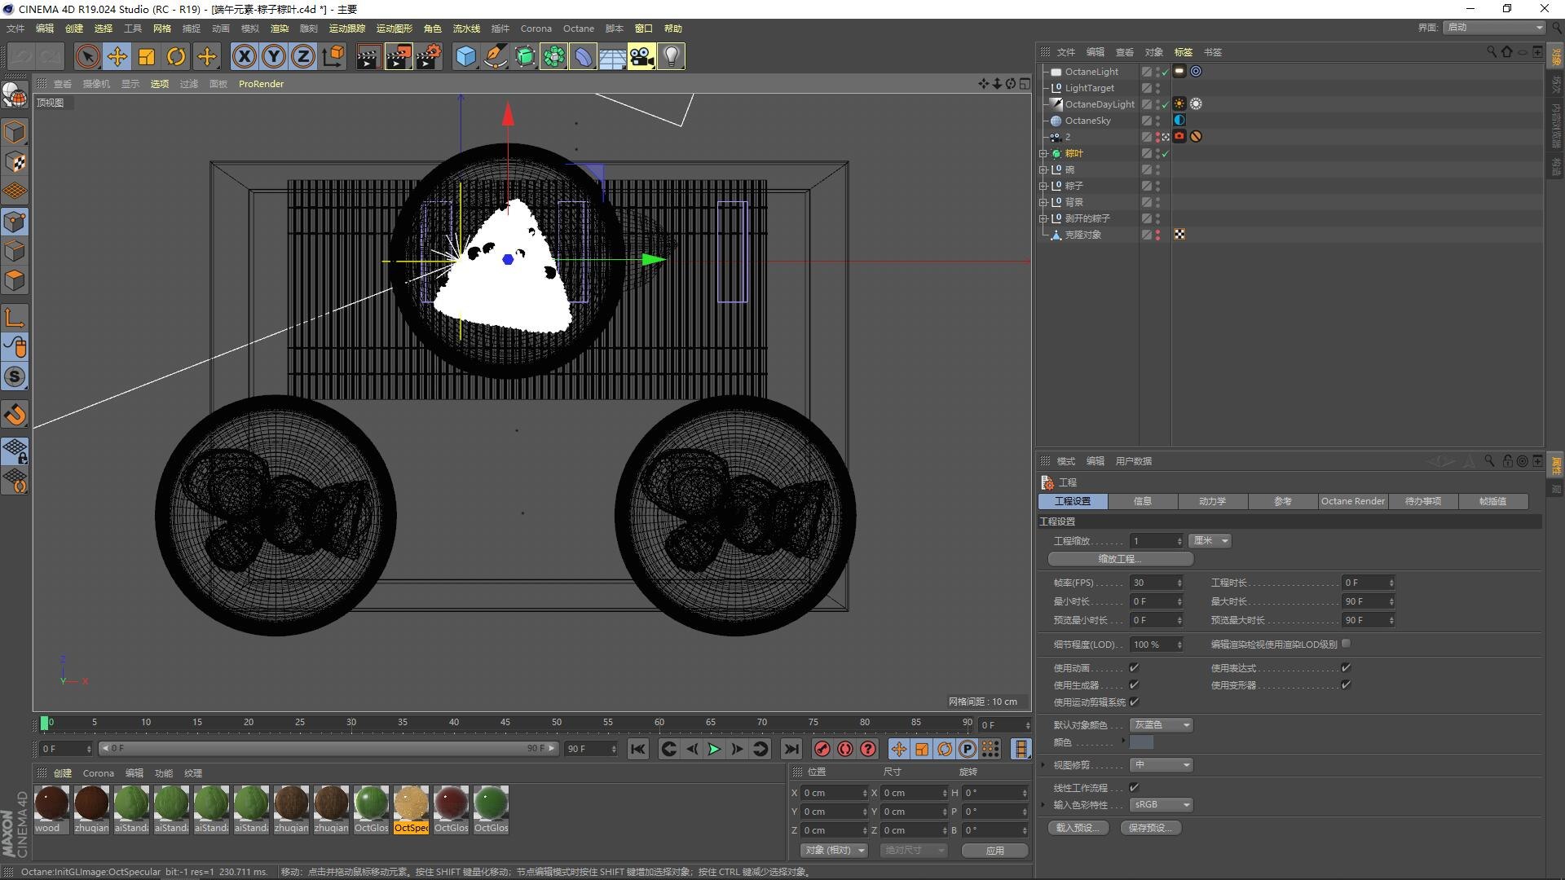Click the 载入预设 button
The width and height of the screenshot is (1565, 880).
coord(1078,827)
